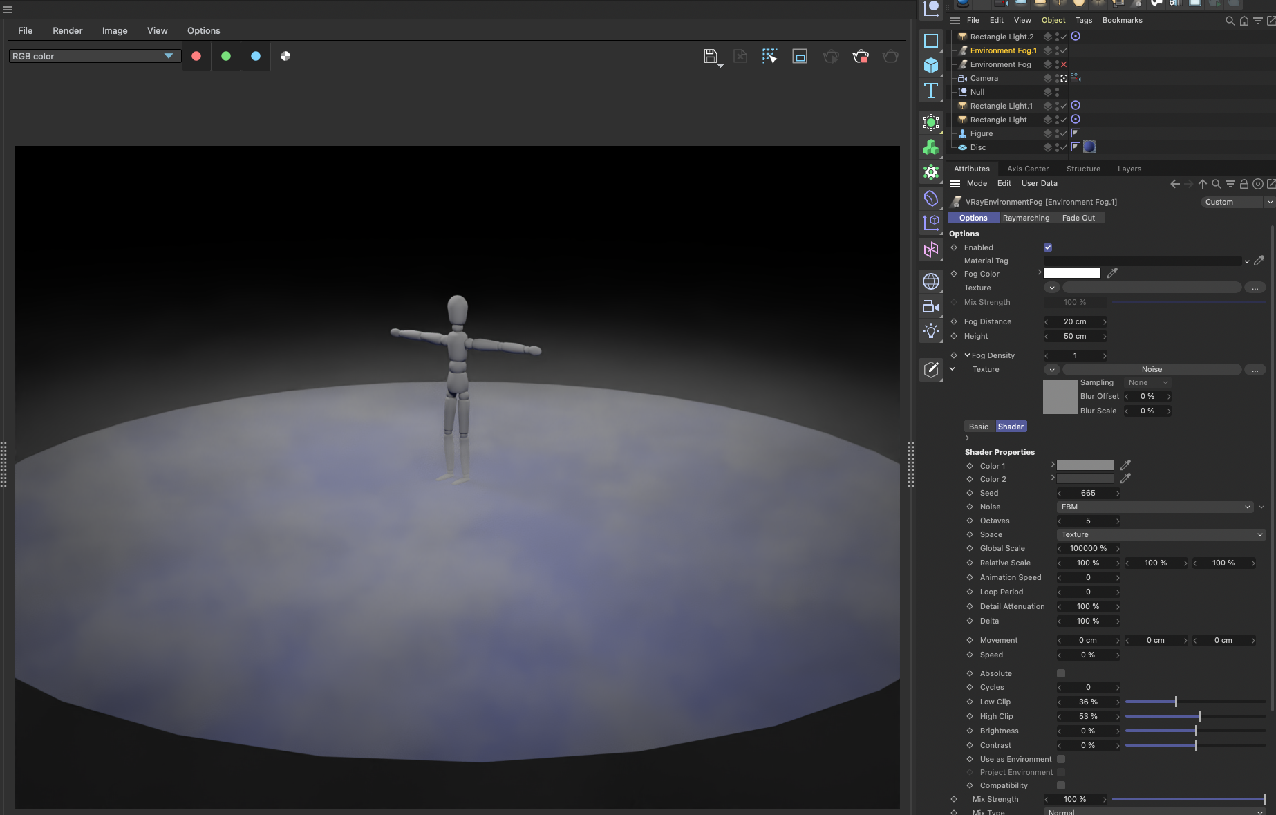Click the target tag on Rectangle Light.1

[1076, 105]
